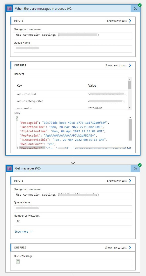Image resolution: width=146 pixels, height=276 pixels.
Task: Click the Headers table scrollbar down arrow
Action: pos(130,107)
